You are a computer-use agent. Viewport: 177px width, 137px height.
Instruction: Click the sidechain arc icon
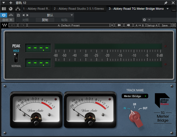click(x=11, y=15)
